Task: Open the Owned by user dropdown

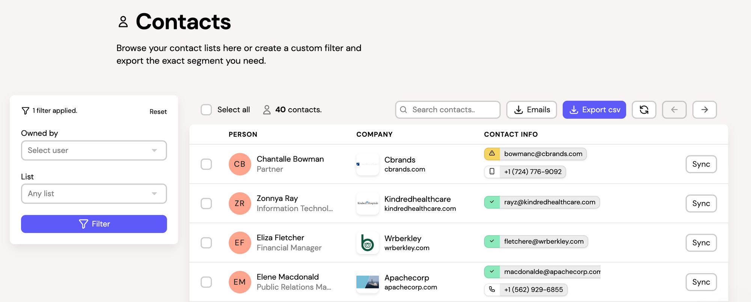Action: 94,150
